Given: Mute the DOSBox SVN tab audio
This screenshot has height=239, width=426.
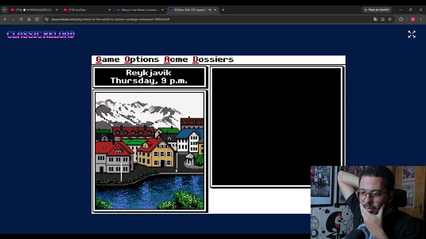Looking at the screenshot, I should [210, 10].
